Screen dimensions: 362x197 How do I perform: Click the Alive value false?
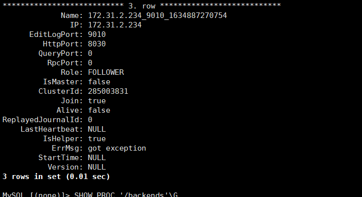tap(99, 110)
